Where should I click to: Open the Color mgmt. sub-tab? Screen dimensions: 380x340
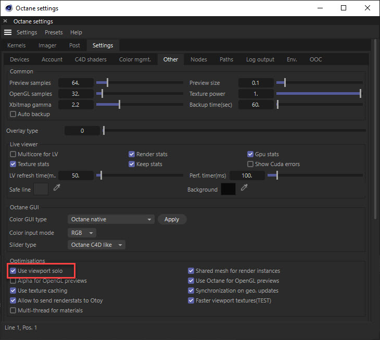click(x=135, y=59)
